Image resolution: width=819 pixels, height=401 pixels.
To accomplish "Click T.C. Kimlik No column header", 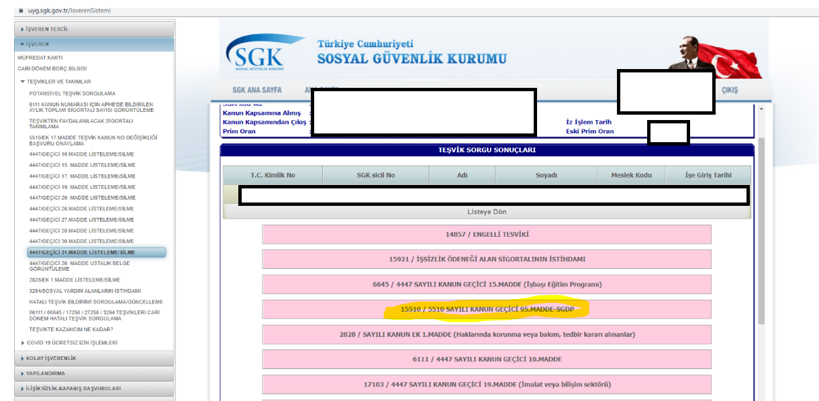I will (273, 175).
